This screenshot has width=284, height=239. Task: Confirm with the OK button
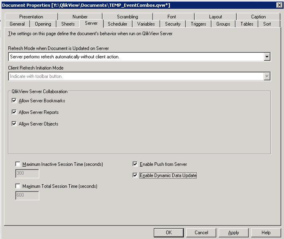tap(169, 233)
